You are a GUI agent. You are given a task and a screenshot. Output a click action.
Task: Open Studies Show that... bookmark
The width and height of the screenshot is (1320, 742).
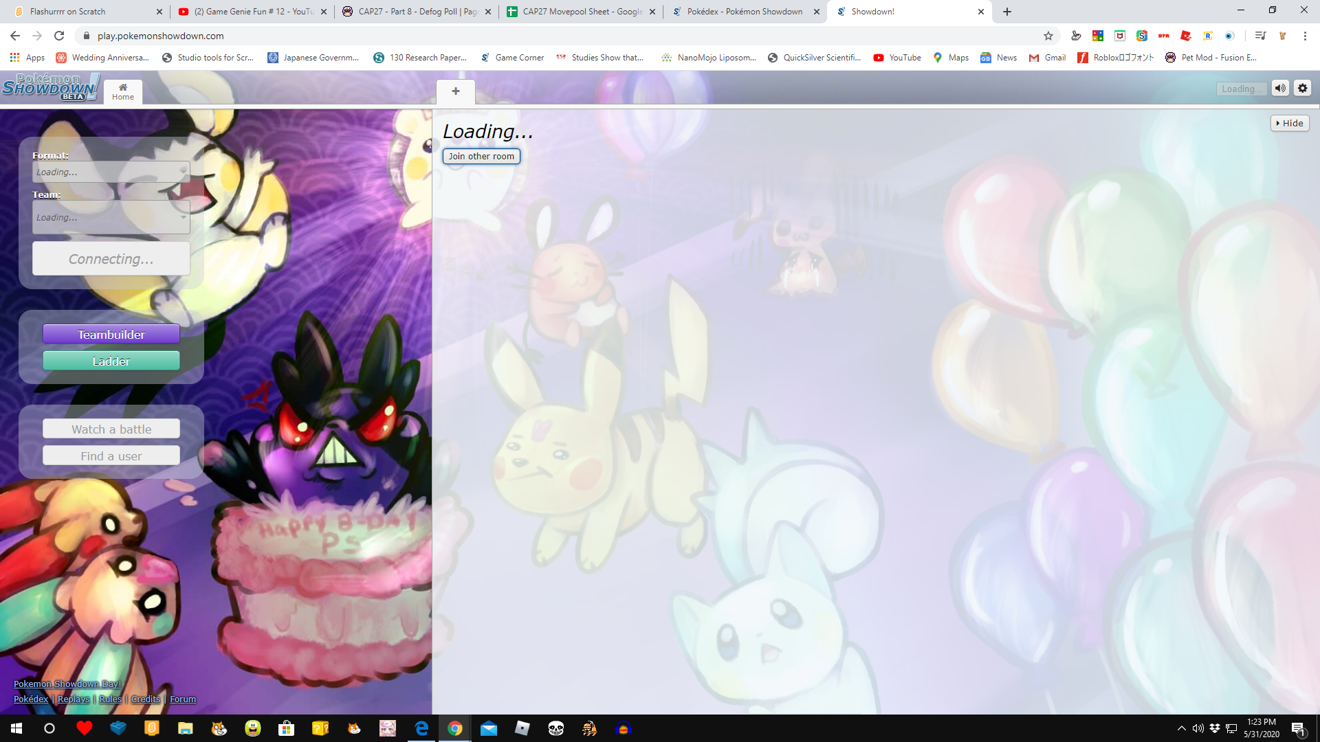[599, 58]
